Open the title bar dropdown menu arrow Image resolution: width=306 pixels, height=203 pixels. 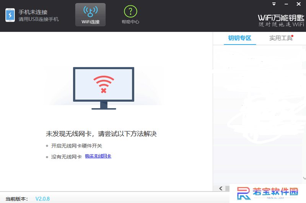tap(274, 4)
